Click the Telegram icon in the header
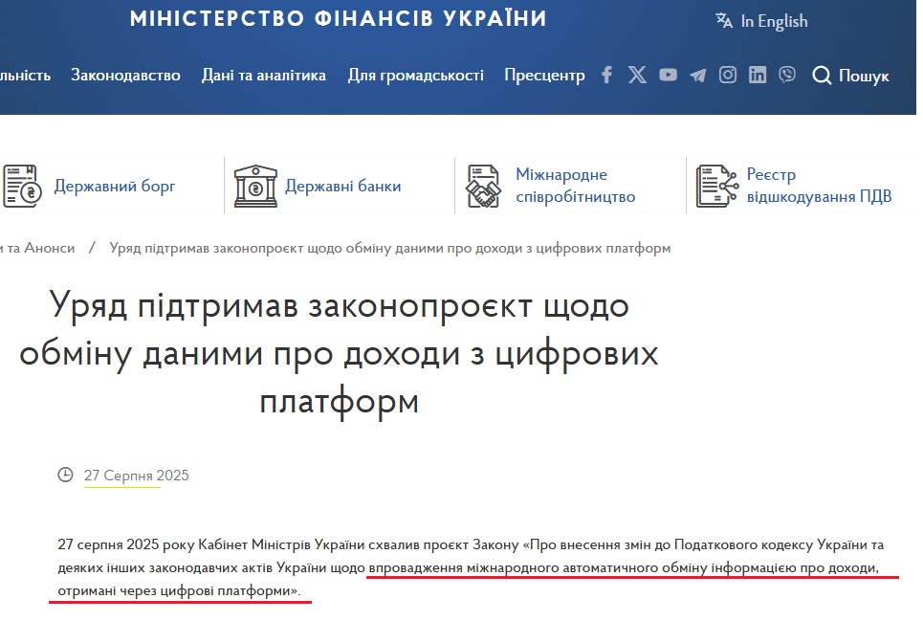The image size is (923, 621). click(697, 74)
